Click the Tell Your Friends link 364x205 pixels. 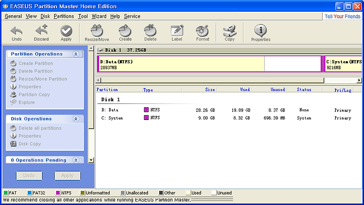tap(342, 16)
